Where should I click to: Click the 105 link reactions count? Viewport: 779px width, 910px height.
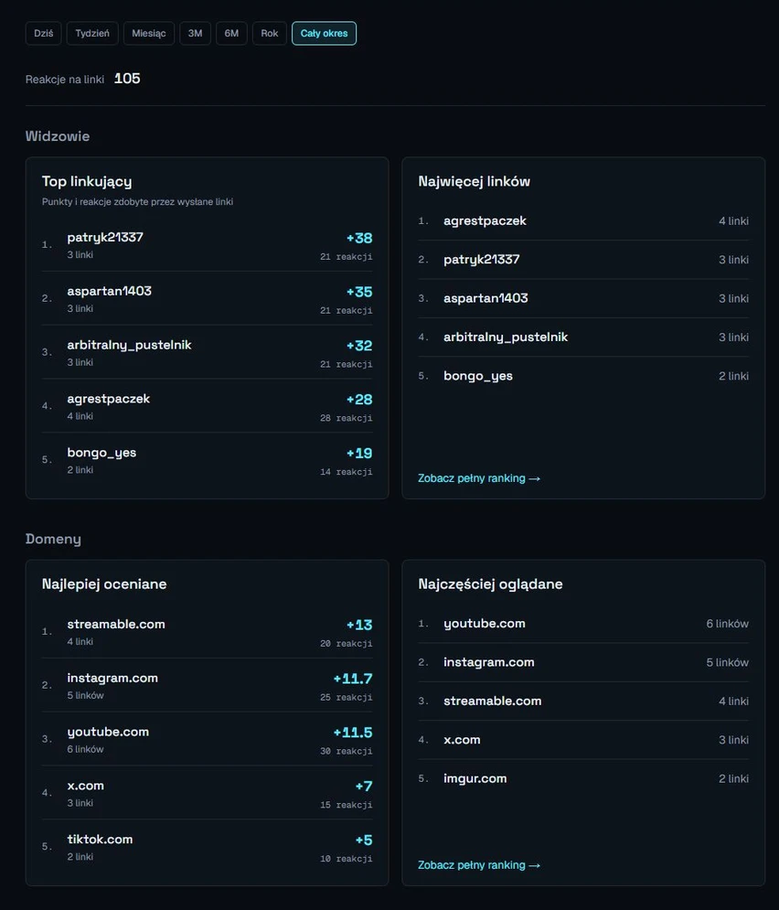[127, 79]
